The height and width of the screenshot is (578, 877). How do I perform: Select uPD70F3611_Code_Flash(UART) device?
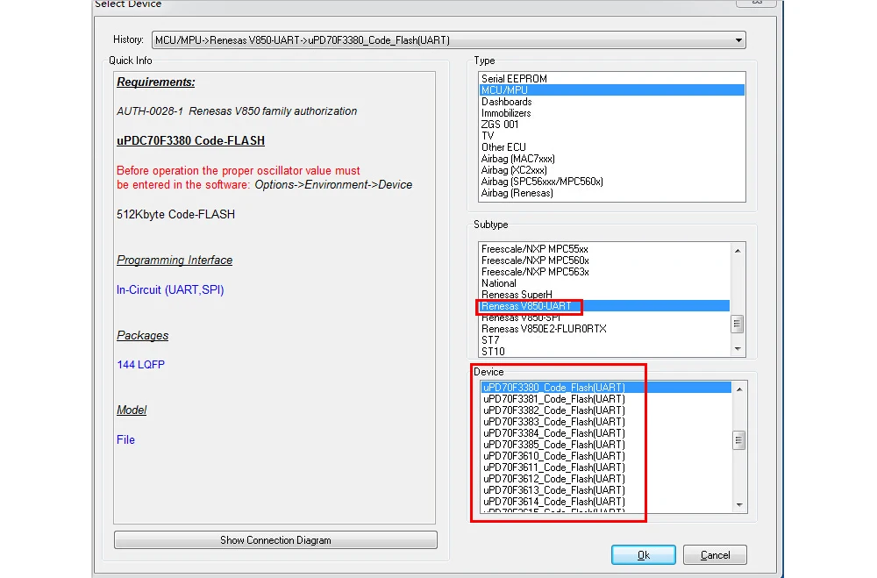pos(606,467)
